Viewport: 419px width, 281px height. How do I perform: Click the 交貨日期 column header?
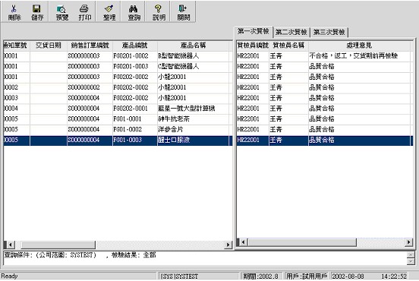(49, 46)
